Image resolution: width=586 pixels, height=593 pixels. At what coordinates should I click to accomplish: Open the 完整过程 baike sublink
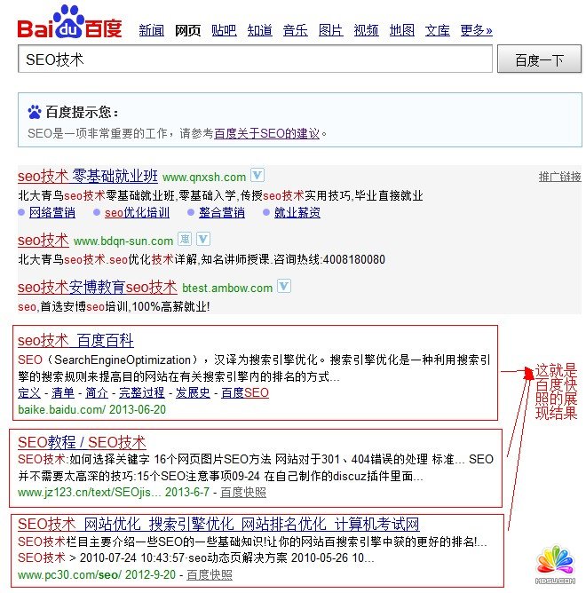pos(141,392)
